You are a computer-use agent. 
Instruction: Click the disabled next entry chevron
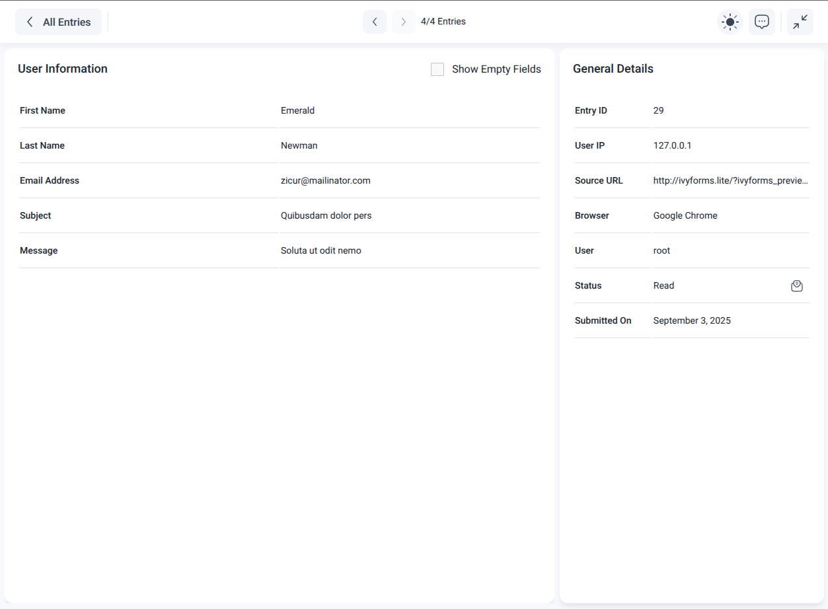(403, 22)
